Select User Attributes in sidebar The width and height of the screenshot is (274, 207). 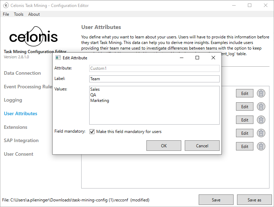pyautogui.click(x=21, y=113)
